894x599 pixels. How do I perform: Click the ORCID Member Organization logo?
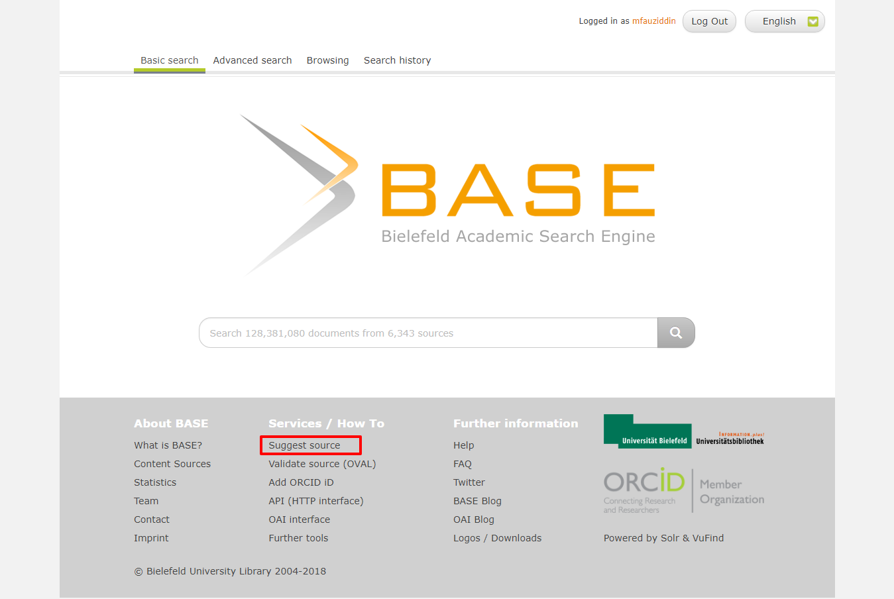(x=684, y=491)
